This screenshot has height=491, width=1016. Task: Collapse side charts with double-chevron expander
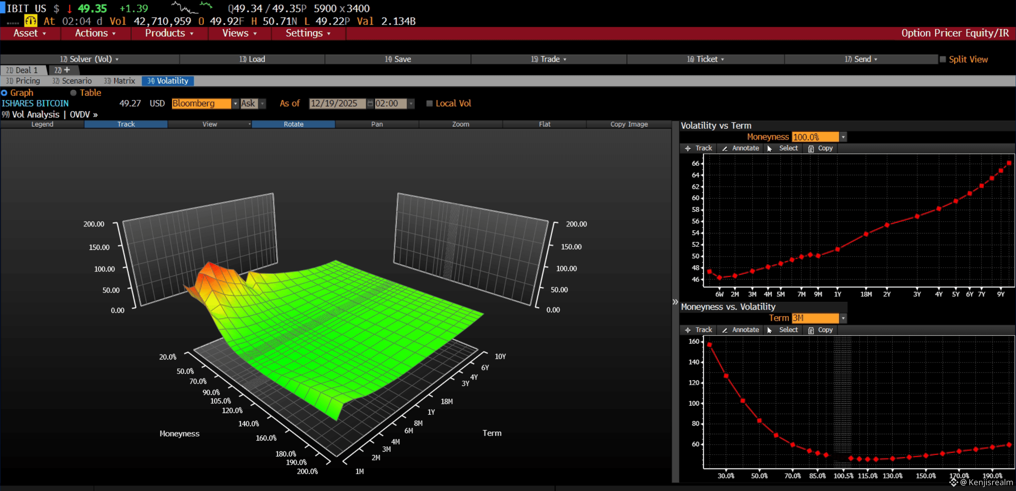(675, 302)
